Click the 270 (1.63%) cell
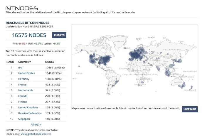Screen dimensions: 207x138 coord(53,96)
